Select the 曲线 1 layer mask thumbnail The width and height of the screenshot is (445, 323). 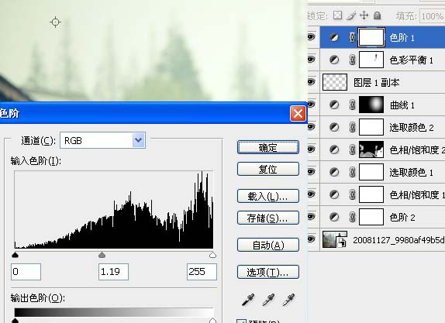371,105
